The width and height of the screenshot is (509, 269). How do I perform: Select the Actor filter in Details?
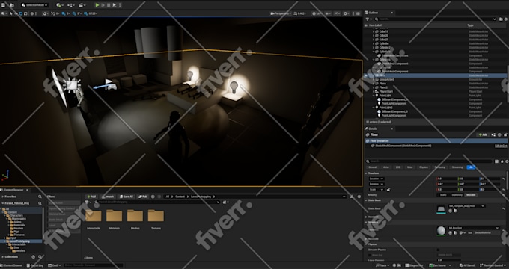tap(386, 167)
